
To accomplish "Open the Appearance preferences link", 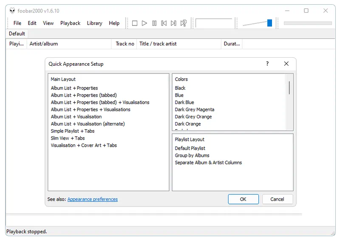I will tap(92, 199).
